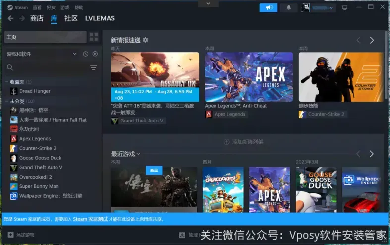Open the announcements megaphone button

[268, 8]
